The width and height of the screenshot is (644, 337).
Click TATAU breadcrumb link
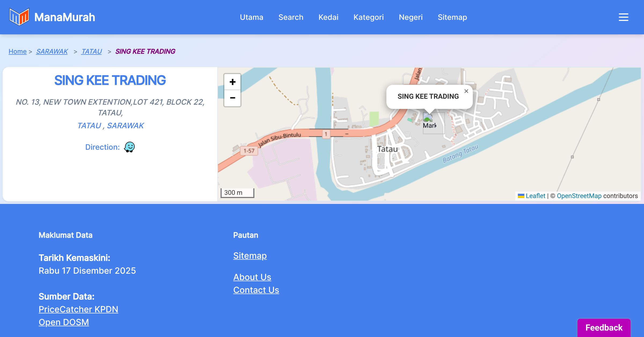pyautogui.click(x=92, y=51)
